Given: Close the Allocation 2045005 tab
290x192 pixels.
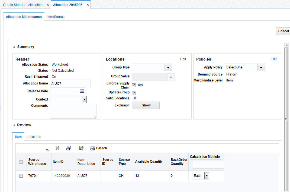Looking at the screenshot, I should click(x=88, y=5).
